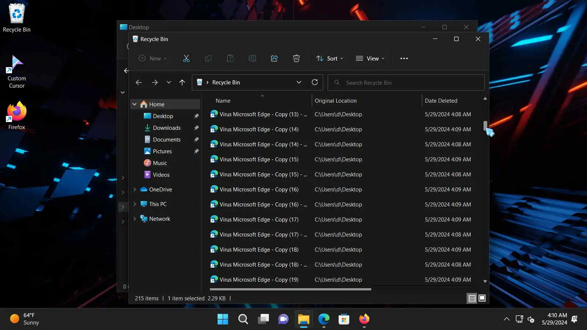The width and height of the screenshot is (587, 330).
Task: Click File Explorer on the taskbar
Action: 303,319
